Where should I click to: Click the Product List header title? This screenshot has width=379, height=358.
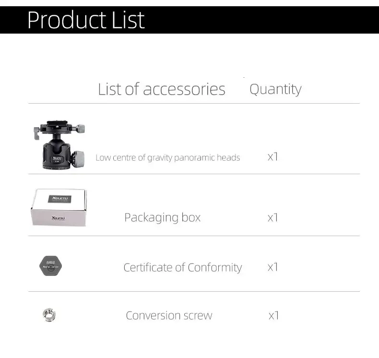(86, 20)
